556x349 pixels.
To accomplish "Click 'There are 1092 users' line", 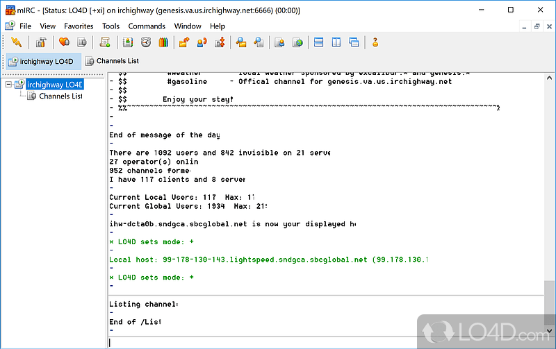I will 220,153.
